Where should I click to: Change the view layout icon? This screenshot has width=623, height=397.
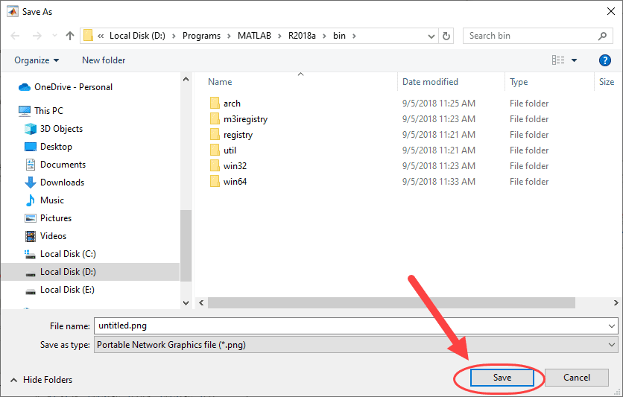(x=558, y=60)
